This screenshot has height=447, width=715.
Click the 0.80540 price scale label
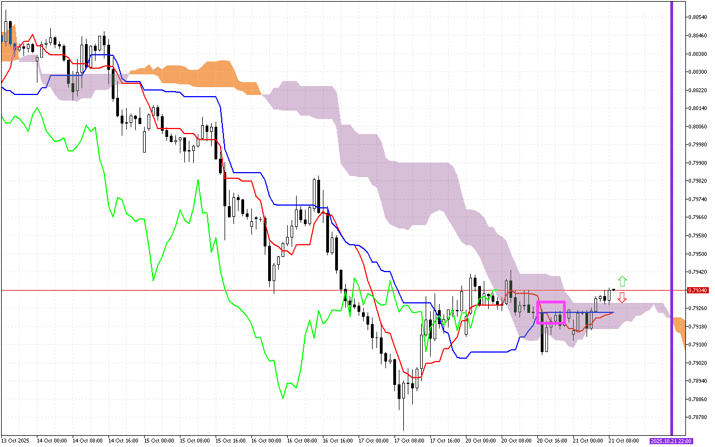(x=698, y=17)
